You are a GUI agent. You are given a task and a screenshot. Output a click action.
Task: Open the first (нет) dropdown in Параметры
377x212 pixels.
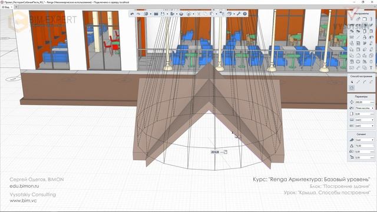365,120
